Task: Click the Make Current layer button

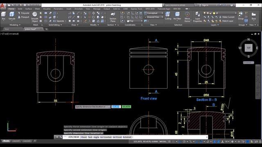Action: (227, 17)
